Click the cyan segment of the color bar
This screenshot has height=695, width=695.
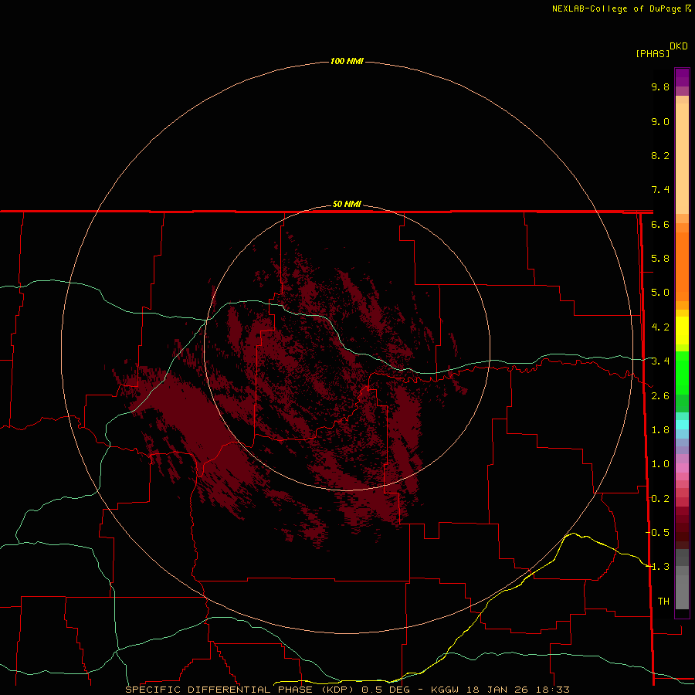click(682, 425)
